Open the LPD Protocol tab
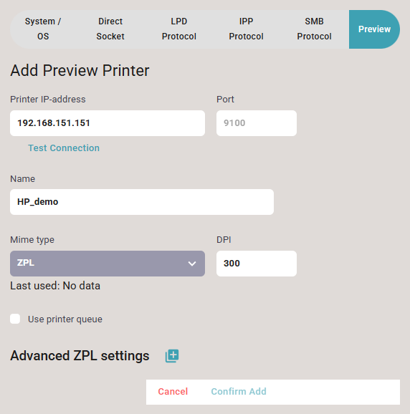The image size is (410, 414). pos(179,29)
